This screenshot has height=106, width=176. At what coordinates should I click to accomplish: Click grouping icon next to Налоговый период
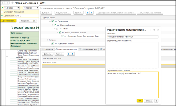tap(58, 25)
